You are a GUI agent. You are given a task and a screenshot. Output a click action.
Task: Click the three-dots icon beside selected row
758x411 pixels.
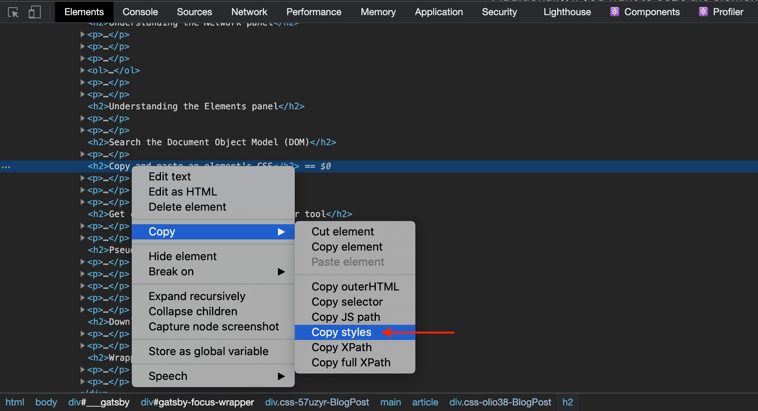click(6, 167)
